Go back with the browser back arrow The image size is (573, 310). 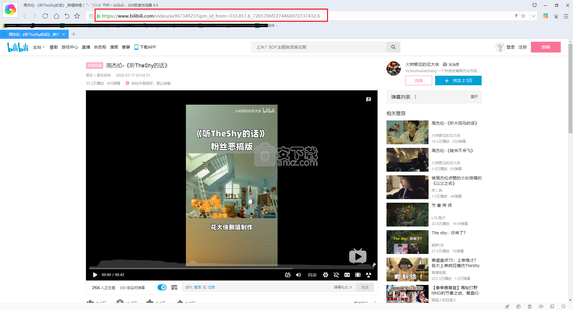coord(25,16)
